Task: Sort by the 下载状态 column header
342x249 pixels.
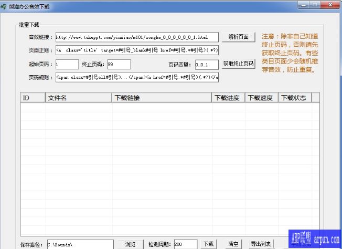Action: [x=295, y=98]
